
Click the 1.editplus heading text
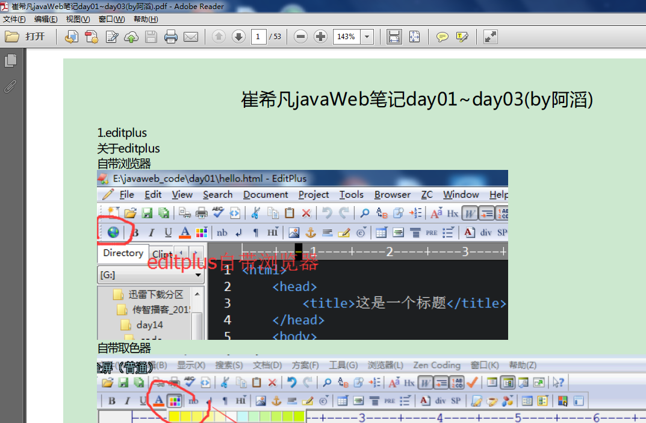[122, 133]
